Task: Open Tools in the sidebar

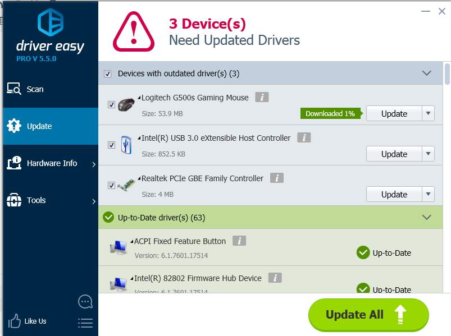Action: (x=51, y=200)
